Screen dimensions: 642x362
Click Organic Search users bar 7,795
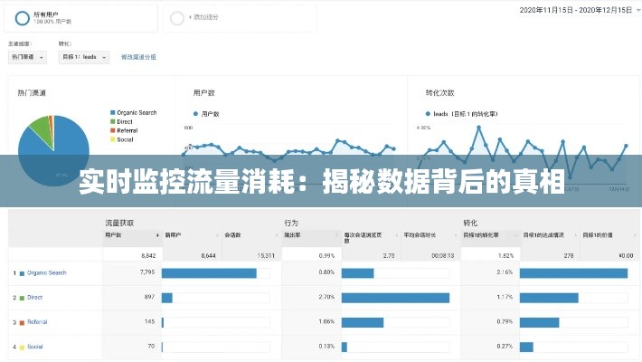click(209, 273)
